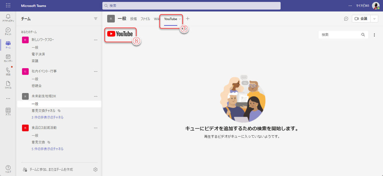Open 一般 channel under 食品ロス削減活動
The image size is (383, 176).
(35, 135)
